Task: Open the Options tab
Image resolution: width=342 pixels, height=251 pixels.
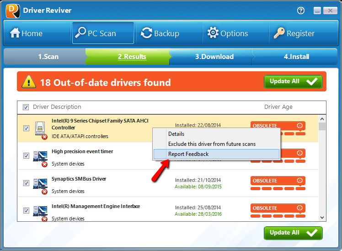Action: [x=235, y=33]
